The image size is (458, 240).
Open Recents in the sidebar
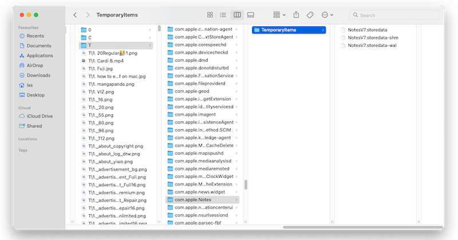click(x=35, y=36)
